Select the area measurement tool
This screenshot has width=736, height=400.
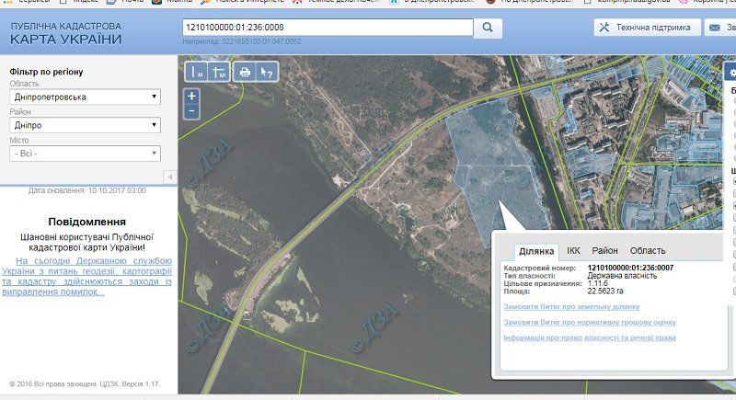(x=219, y=72)
